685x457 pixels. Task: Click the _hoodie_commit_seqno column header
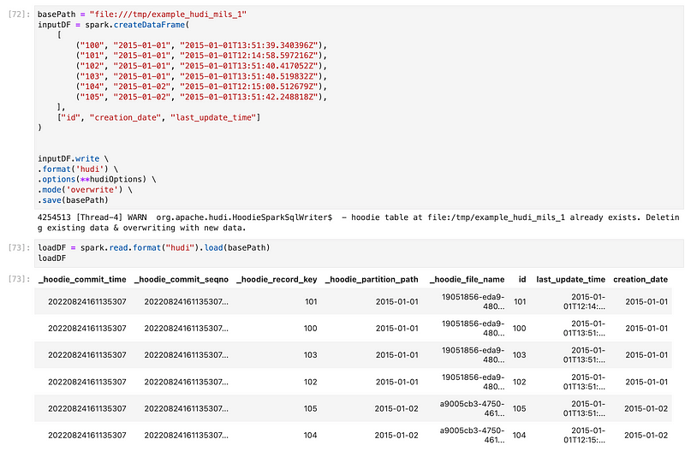pyautogui.click(x=181, y=280)
